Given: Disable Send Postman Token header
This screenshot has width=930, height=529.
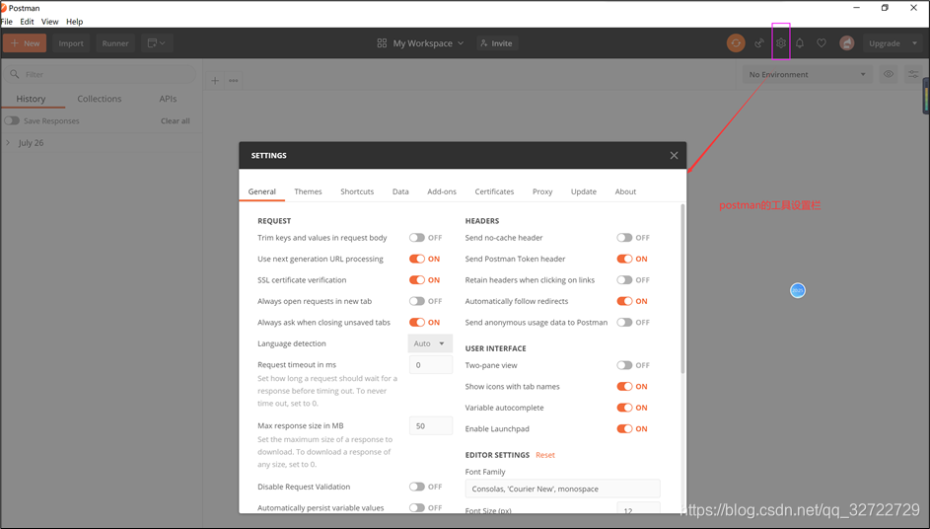Looking at the screenshot, I should 624,259.
